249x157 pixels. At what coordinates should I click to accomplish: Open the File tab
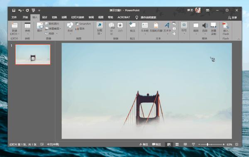[x=14, y=17]
